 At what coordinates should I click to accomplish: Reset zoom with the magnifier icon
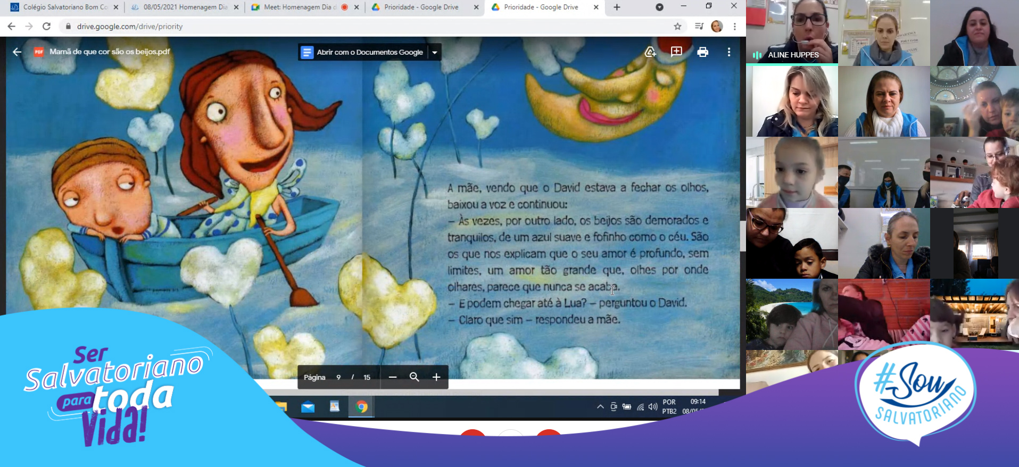point(414,377)
